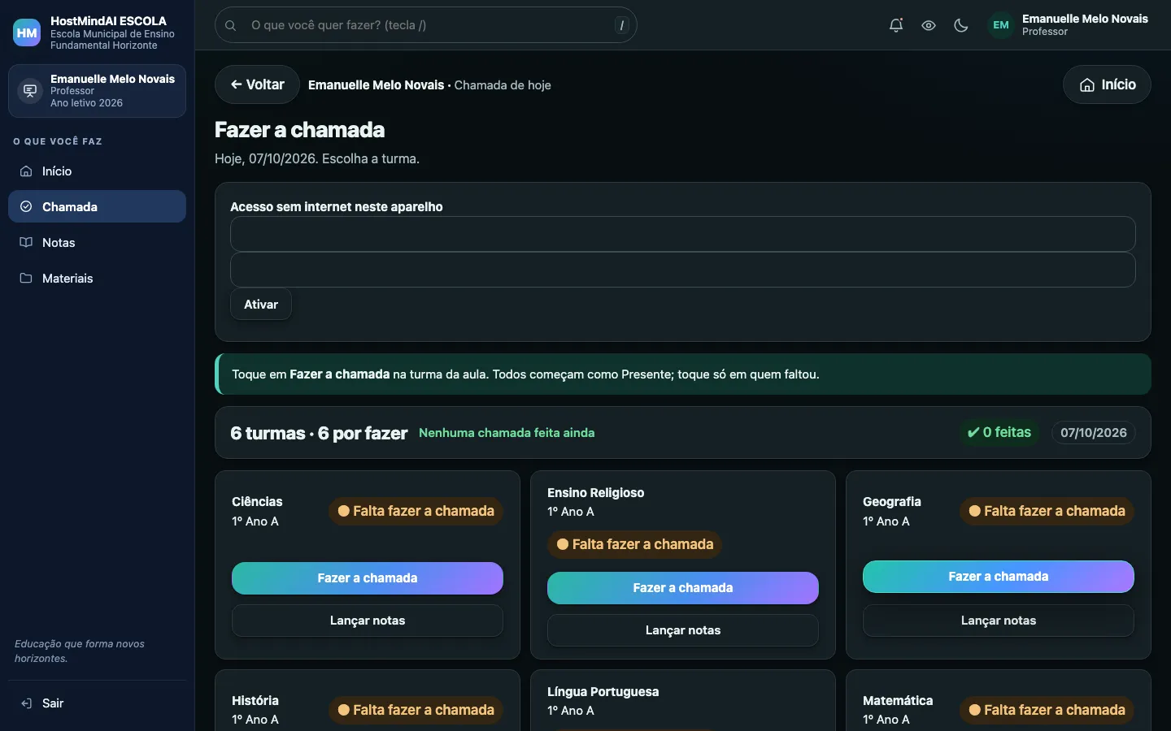Image resolution: width=1171 pixels, height=731 pixels.
Task: Click the Matemática class title
Action: [x=898, y=701]
